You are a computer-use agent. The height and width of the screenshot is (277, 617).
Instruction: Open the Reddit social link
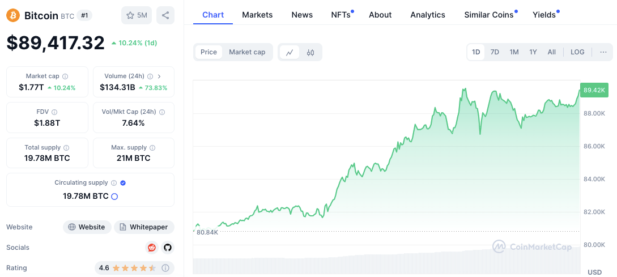tap(152, 248)
